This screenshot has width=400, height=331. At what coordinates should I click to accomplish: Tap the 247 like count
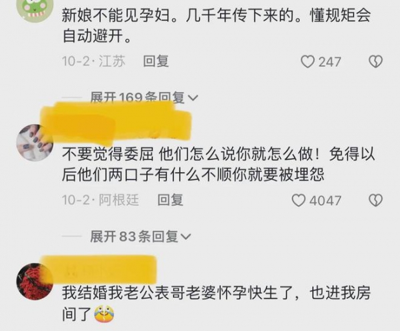point(329,62)
